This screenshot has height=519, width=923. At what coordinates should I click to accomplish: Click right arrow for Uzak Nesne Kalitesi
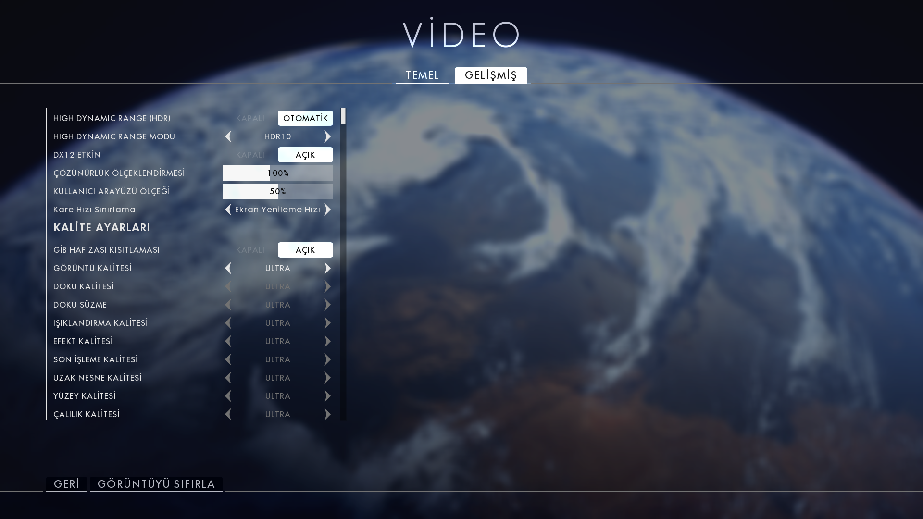[x=328, y=378]
